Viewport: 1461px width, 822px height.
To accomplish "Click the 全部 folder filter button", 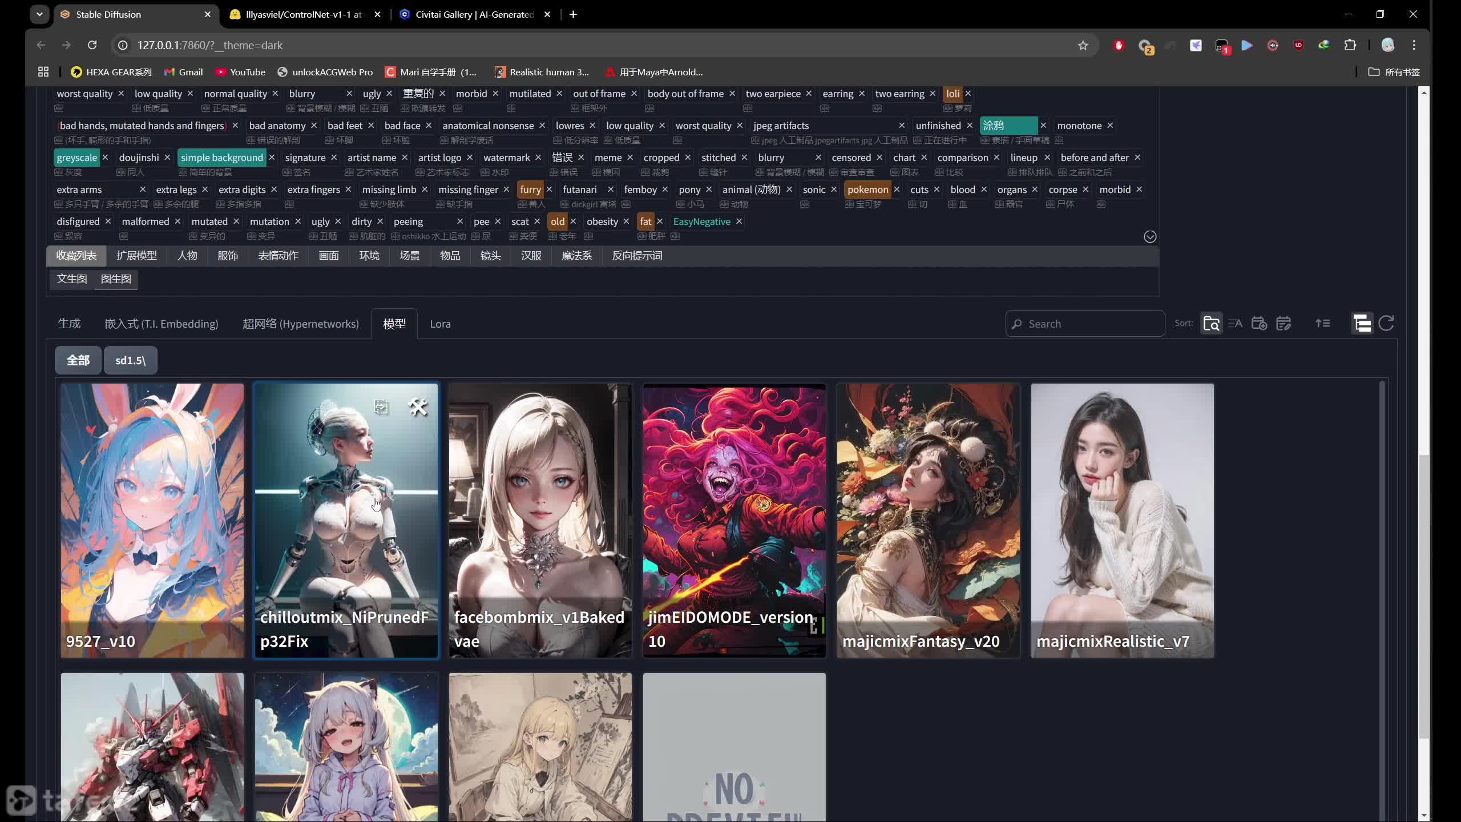I will click(78, 360).
